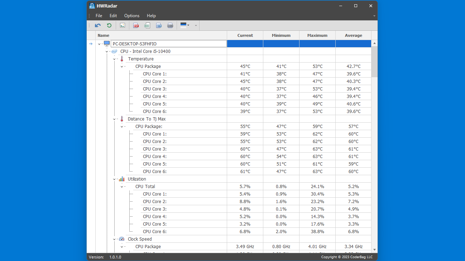Collapse the PC-DESKTOP-S3FHFIO root node
465x261 pixels.
[100, 44]
